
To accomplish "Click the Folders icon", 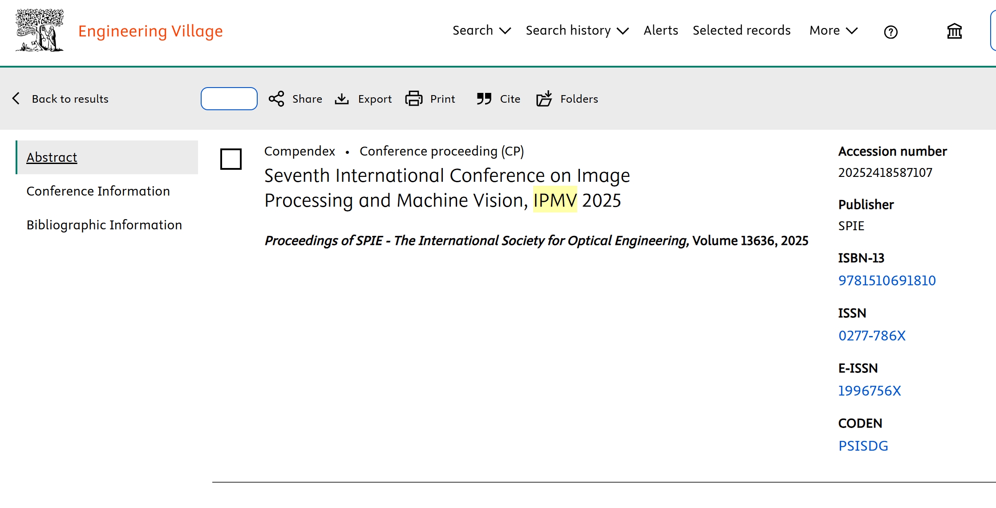I will (544, 98).
